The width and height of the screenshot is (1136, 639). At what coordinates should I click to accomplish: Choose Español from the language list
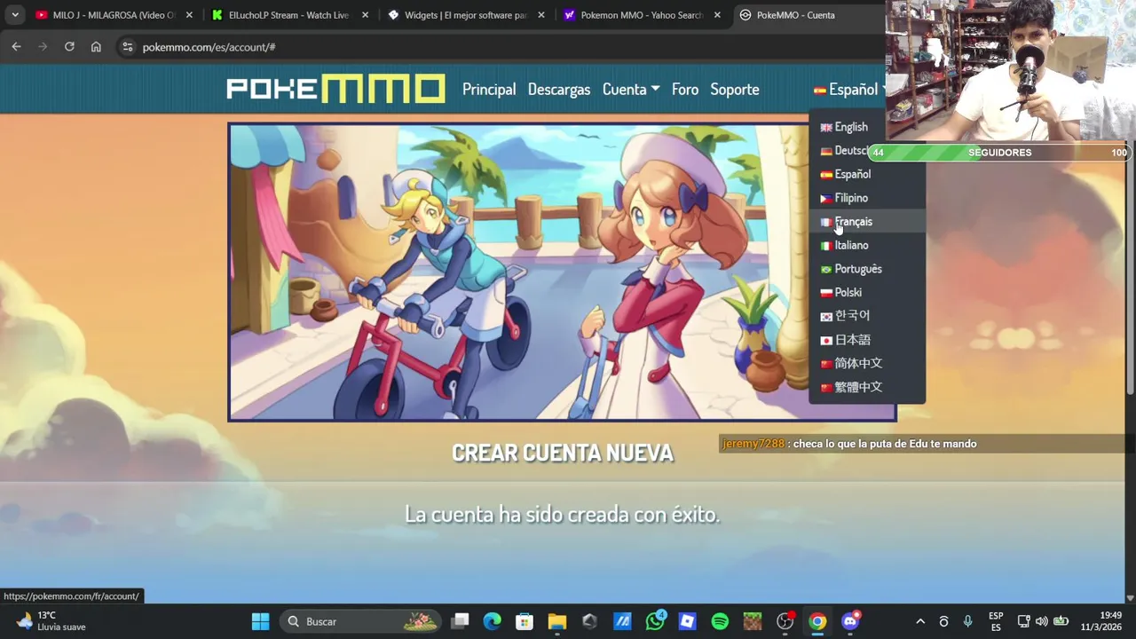pyautogui.click(x=867, y=174)
